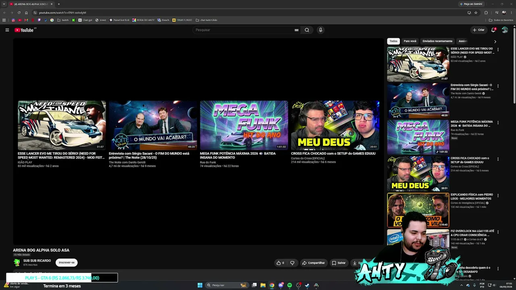This screenshot has width=516, height=290.
Task: Open the RODA DO ANTY bookmark
Action: coord(143,20)
